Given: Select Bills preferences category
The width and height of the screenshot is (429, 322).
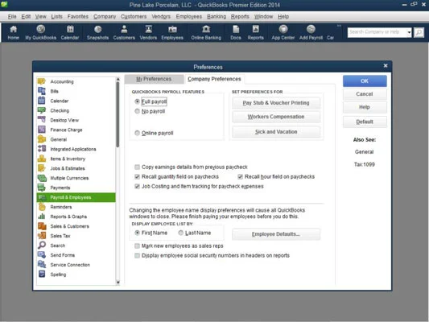Looking at the screenshot, I should click(76, 91).
